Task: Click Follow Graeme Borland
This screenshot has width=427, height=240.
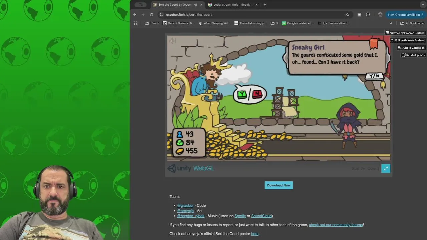Action: tap(407, 40)
